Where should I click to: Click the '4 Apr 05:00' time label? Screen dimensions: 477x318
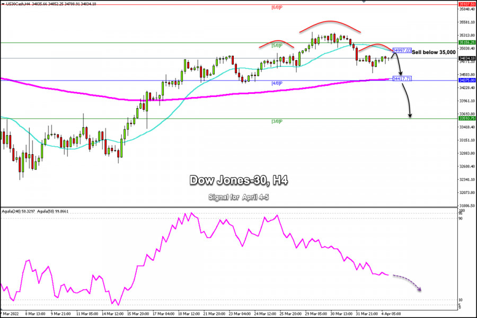click(x=391, y=314)
